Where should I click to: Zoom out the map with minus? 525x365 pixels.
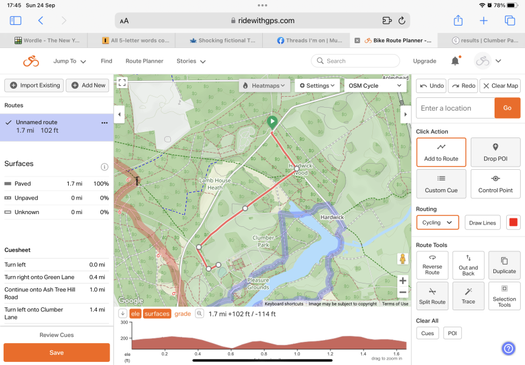[x=403, y=293]
